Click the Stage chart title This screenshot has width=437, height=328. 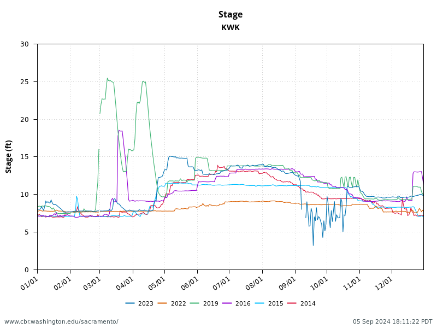point(230,15)
